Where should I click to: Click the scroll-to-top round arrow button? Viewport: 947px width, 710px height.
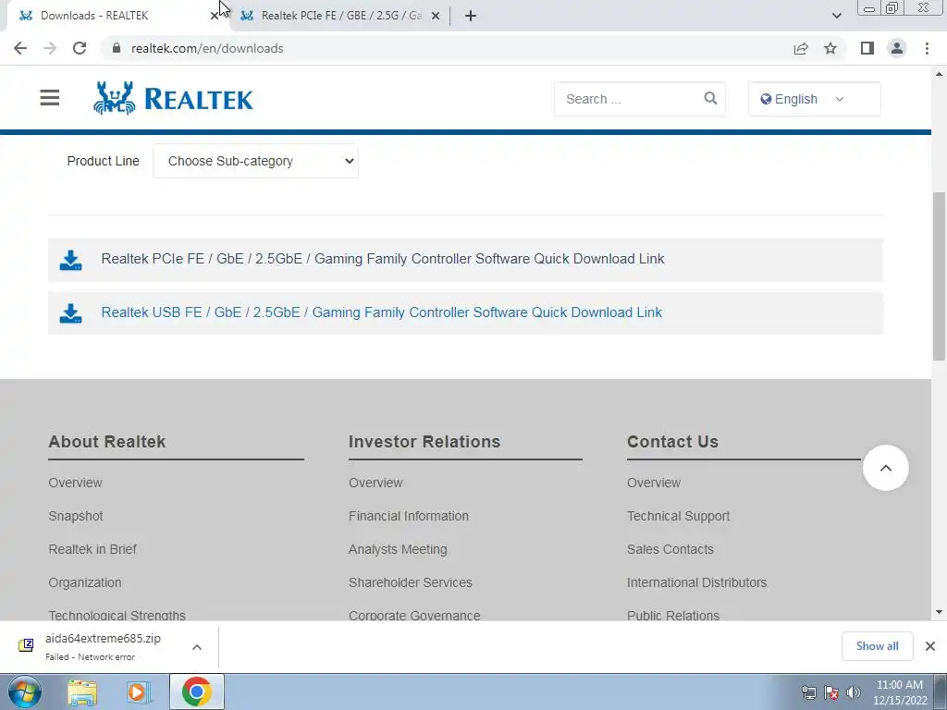point(885,468)
